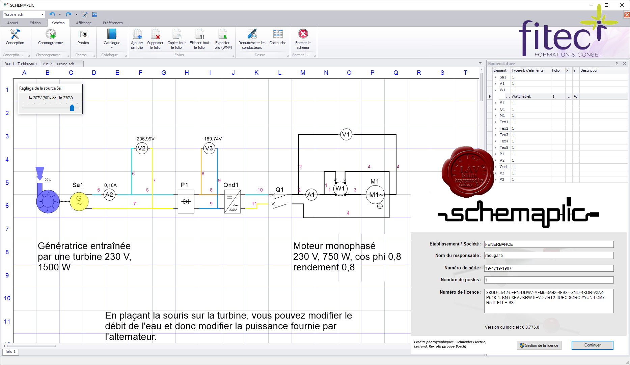This screenshot has width=630, height=365.
Task: Click Copier tout le folio
Action: (x=176, y=39)
